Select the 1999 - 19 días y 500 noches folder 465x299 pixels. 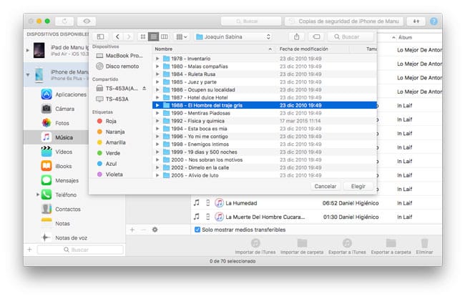[197, 152]
